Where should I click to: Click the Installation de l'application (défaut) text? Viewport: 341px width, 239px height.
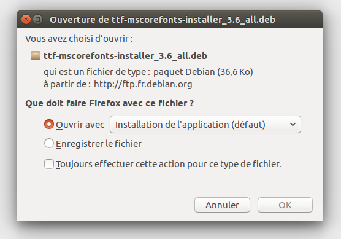(x=190, y=125)
